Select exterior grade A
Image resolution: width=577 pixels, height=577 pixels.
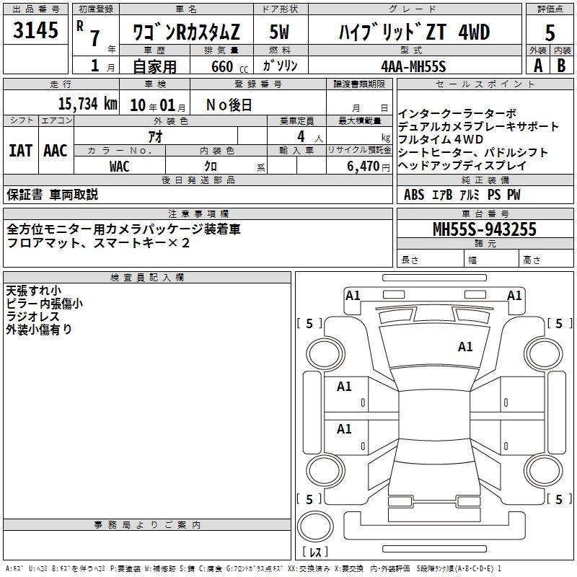point(538,66)
